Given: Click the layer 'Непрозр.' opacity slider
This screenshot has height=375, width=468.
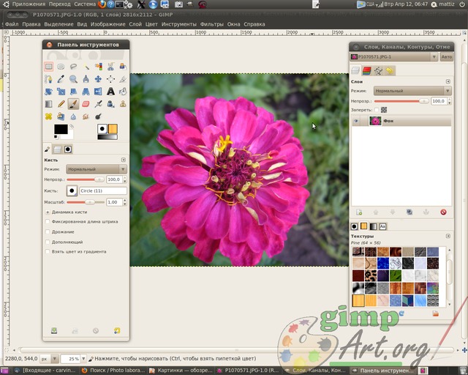Looking at the screenshot, I should point(401,101).
